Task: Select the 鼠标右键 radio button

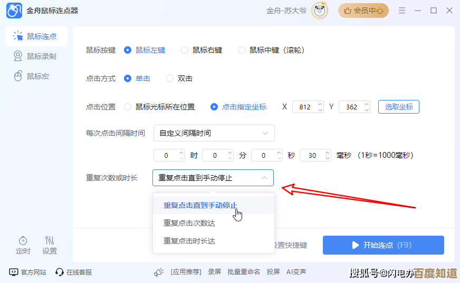Action: coord(185,50)
